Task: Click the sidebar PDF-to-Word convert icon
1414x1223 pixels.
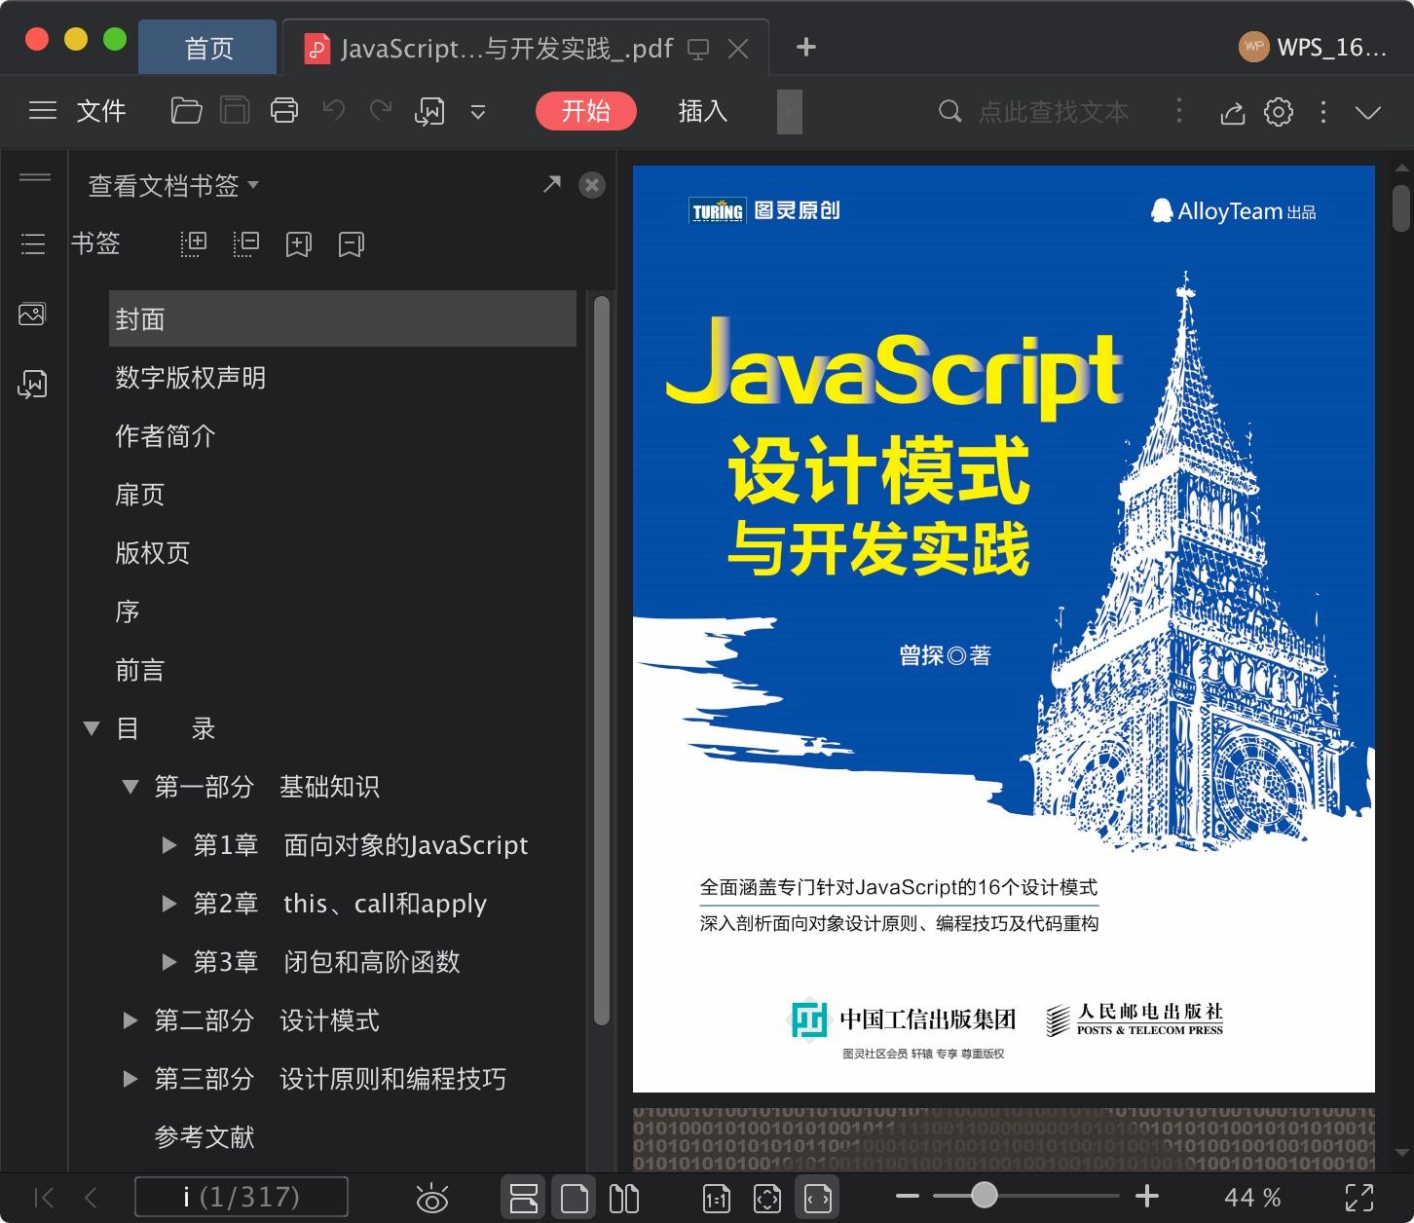Action: [x=32, y=386]
